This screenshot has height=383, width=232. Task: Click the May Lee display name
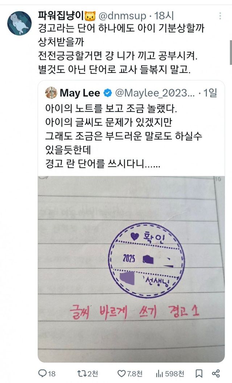tap(80, 93)
